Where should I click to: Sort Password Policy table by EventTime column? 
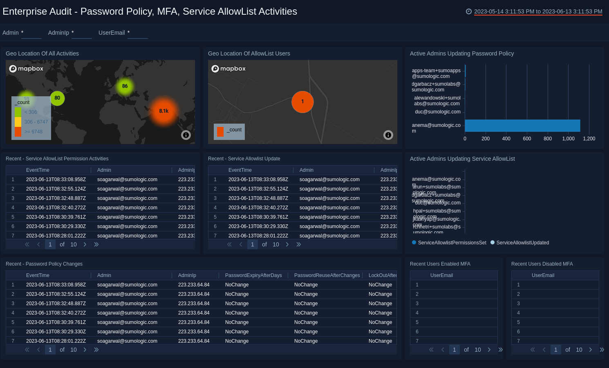click(x=38, y=275)
